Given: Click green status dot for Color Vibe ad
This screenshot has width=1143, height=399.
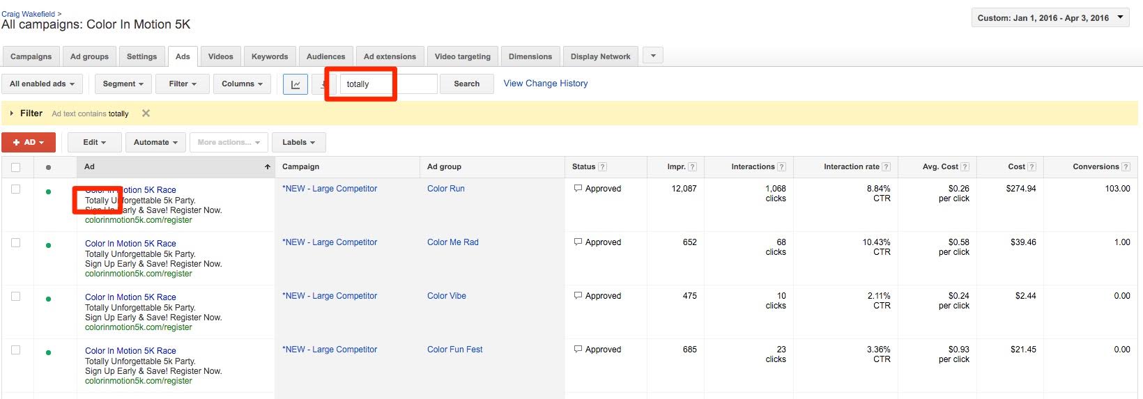Looking at the screenshot, I should tap(48, 299).
